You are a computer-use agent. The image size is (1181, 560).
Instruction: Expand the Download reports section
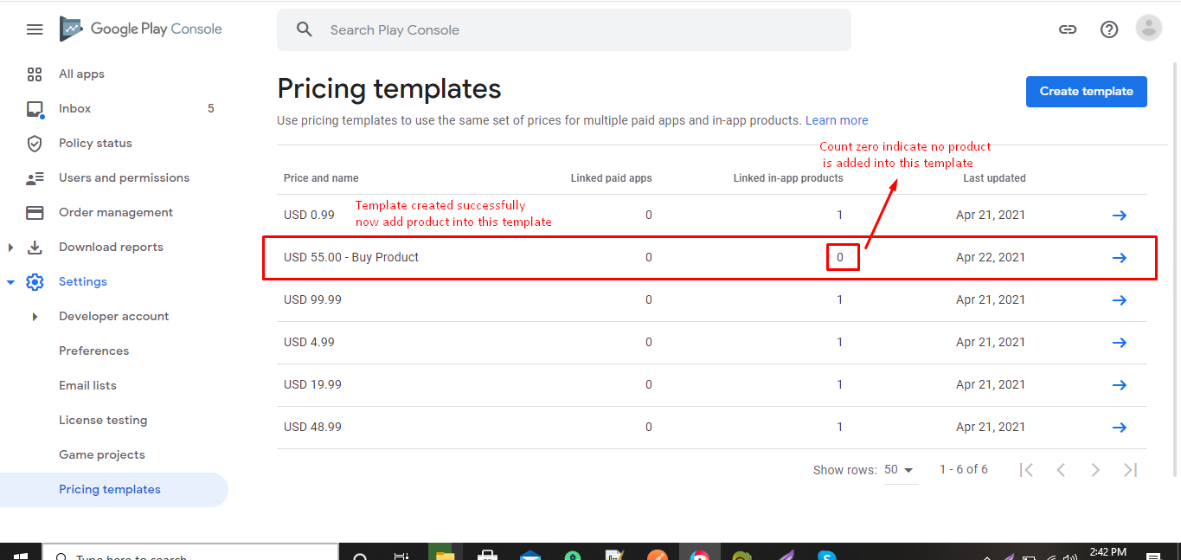pos(10,248)
